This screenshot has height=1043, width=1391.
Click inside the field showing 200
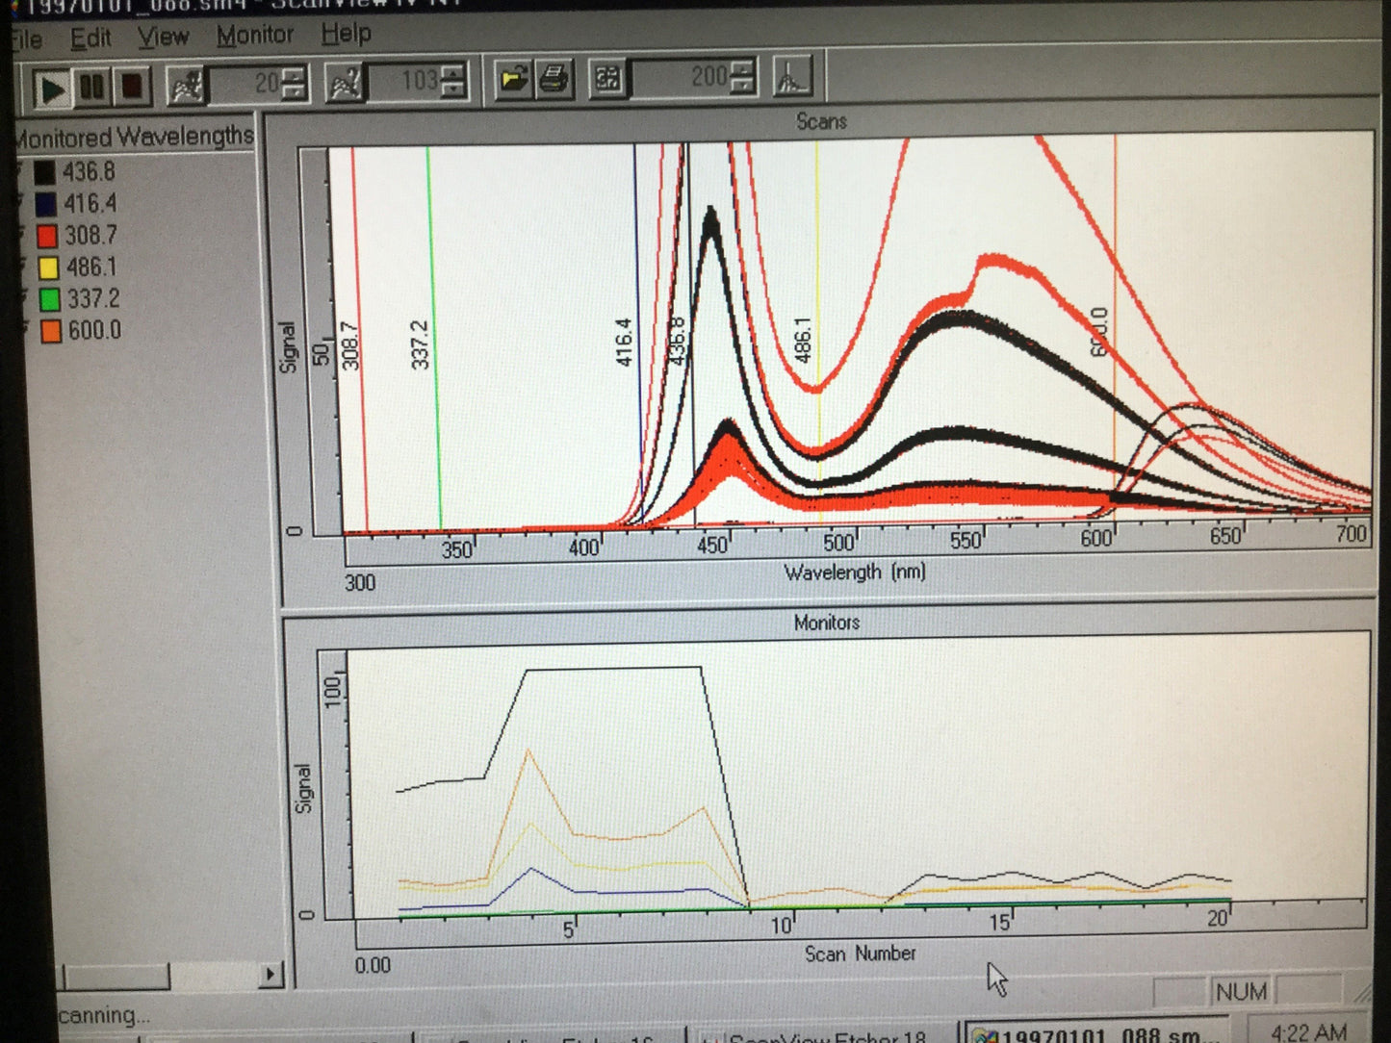(x=682, y=77)
